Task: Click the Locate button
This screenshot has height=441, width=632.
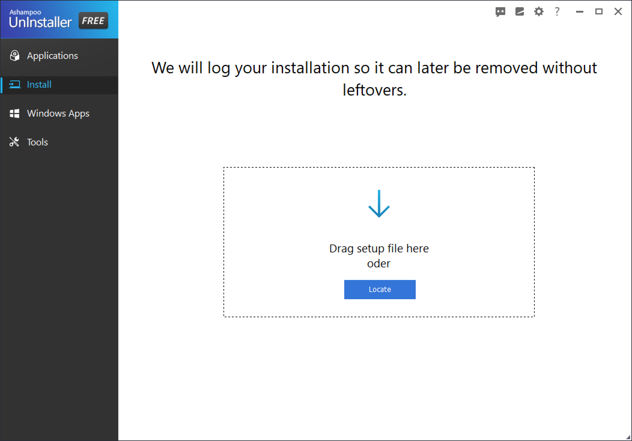Action: pyautogui.click(x=380, y=290)
